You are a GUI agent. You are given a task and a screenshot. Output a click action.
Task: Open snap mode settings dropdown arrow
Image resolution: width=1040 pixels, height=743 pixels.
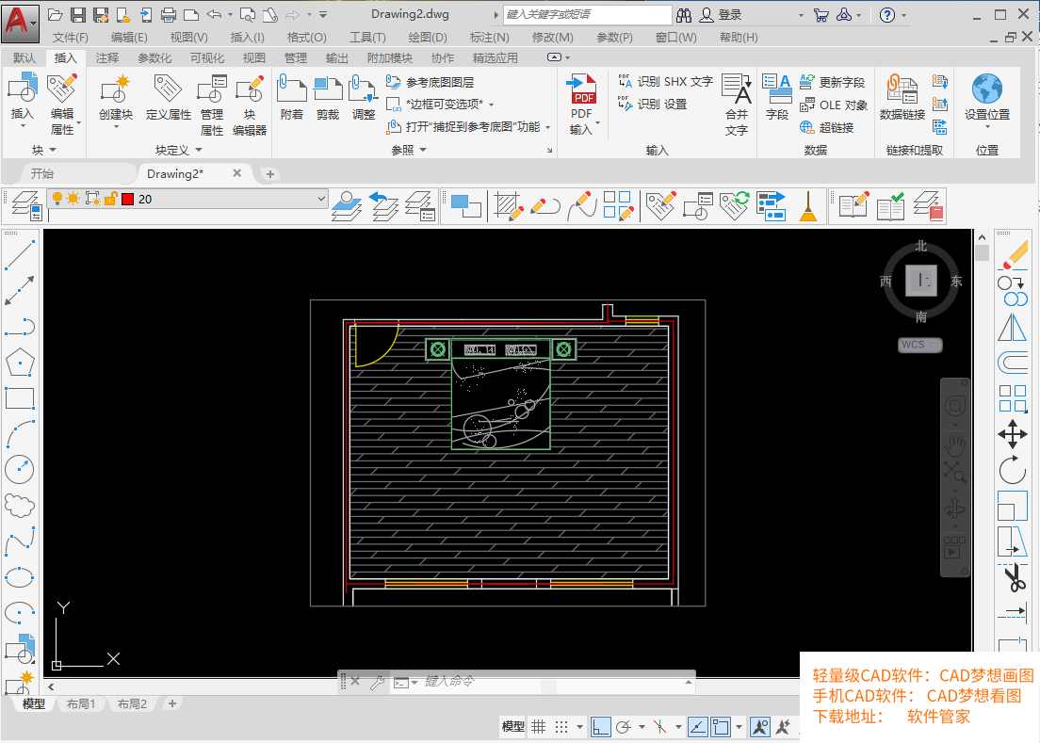579,727
